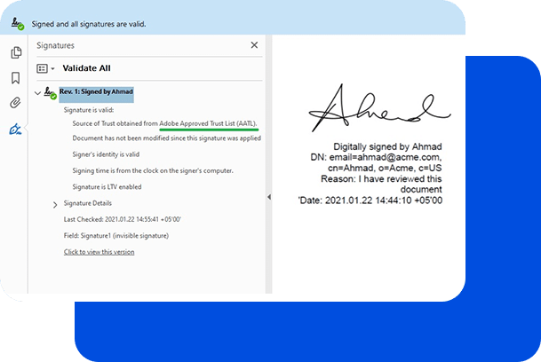Click 'Signing time is from the clock' line
This screenshot has width=541, height=362.
pos(153,170)
